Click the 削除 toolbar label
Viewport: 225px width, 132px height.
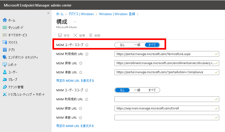point(97,35)
